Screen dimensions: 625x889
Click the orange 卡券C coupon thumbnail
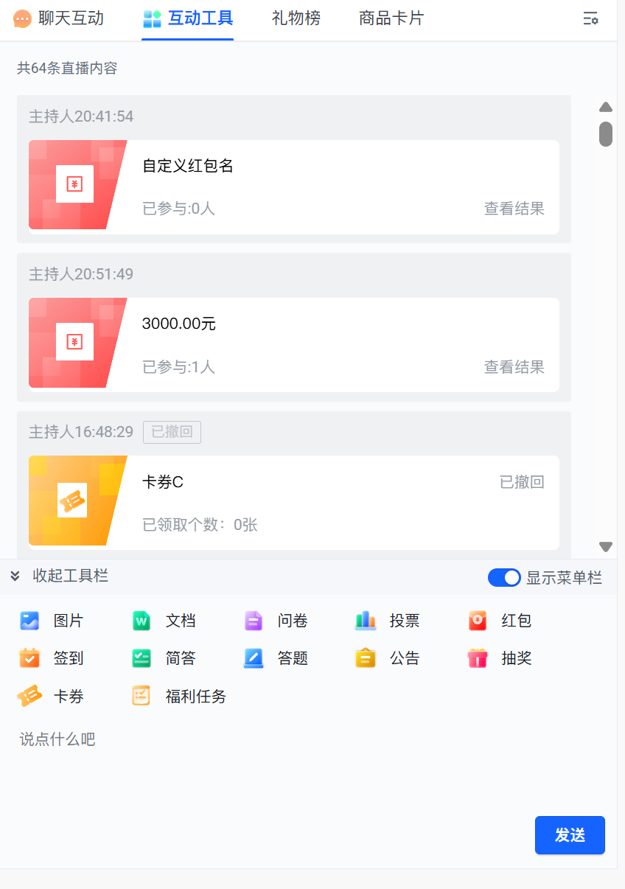point(77,501)
